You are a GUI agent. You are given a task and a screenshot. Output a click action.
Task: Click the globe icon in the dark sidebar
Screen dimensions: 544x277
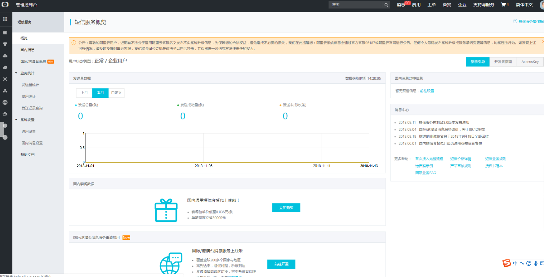tap(5, 102)
